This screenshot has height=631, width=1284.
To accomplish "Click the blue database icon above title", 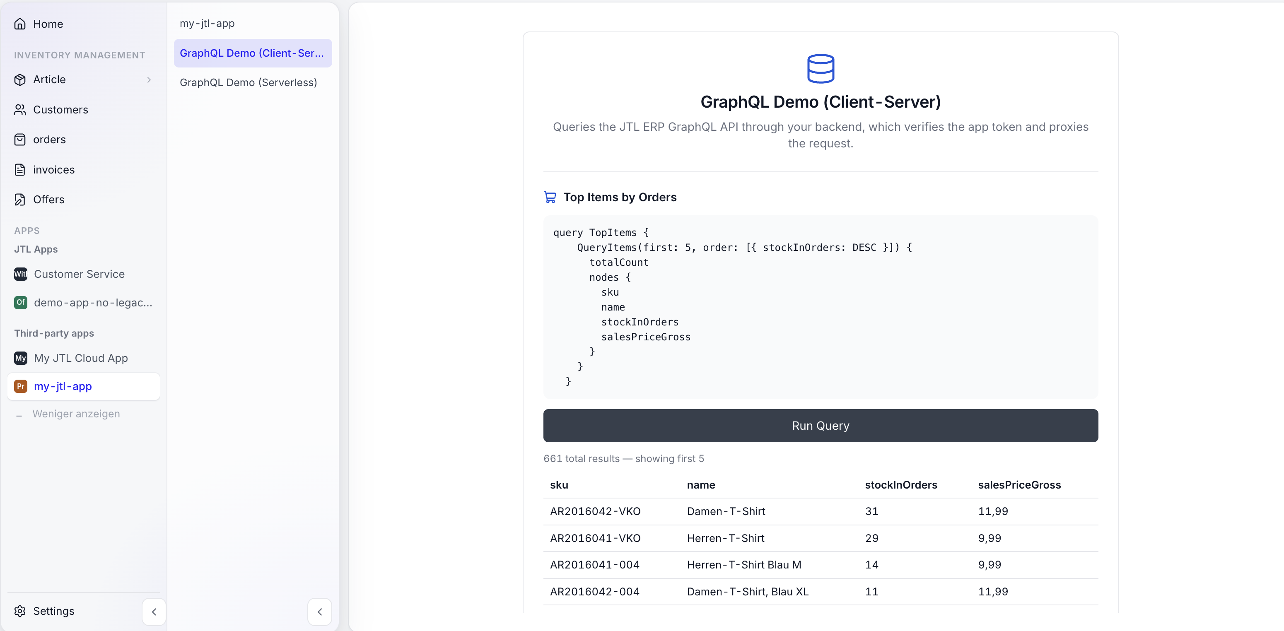I will (821, 68).
